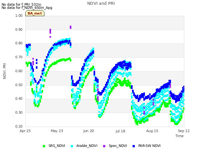Click the 0.50 y-axis tick label
Image resolution: width=203 pixels, height=152 pixels.
pos(19,85)
